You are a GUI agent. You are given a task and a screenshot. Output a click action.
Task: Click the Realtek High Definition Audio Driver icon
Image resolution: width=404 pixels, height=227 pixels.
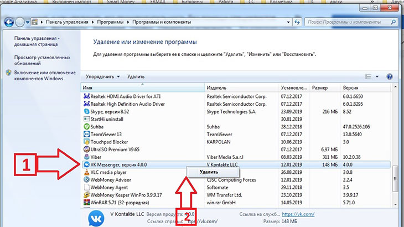[86, 104]
